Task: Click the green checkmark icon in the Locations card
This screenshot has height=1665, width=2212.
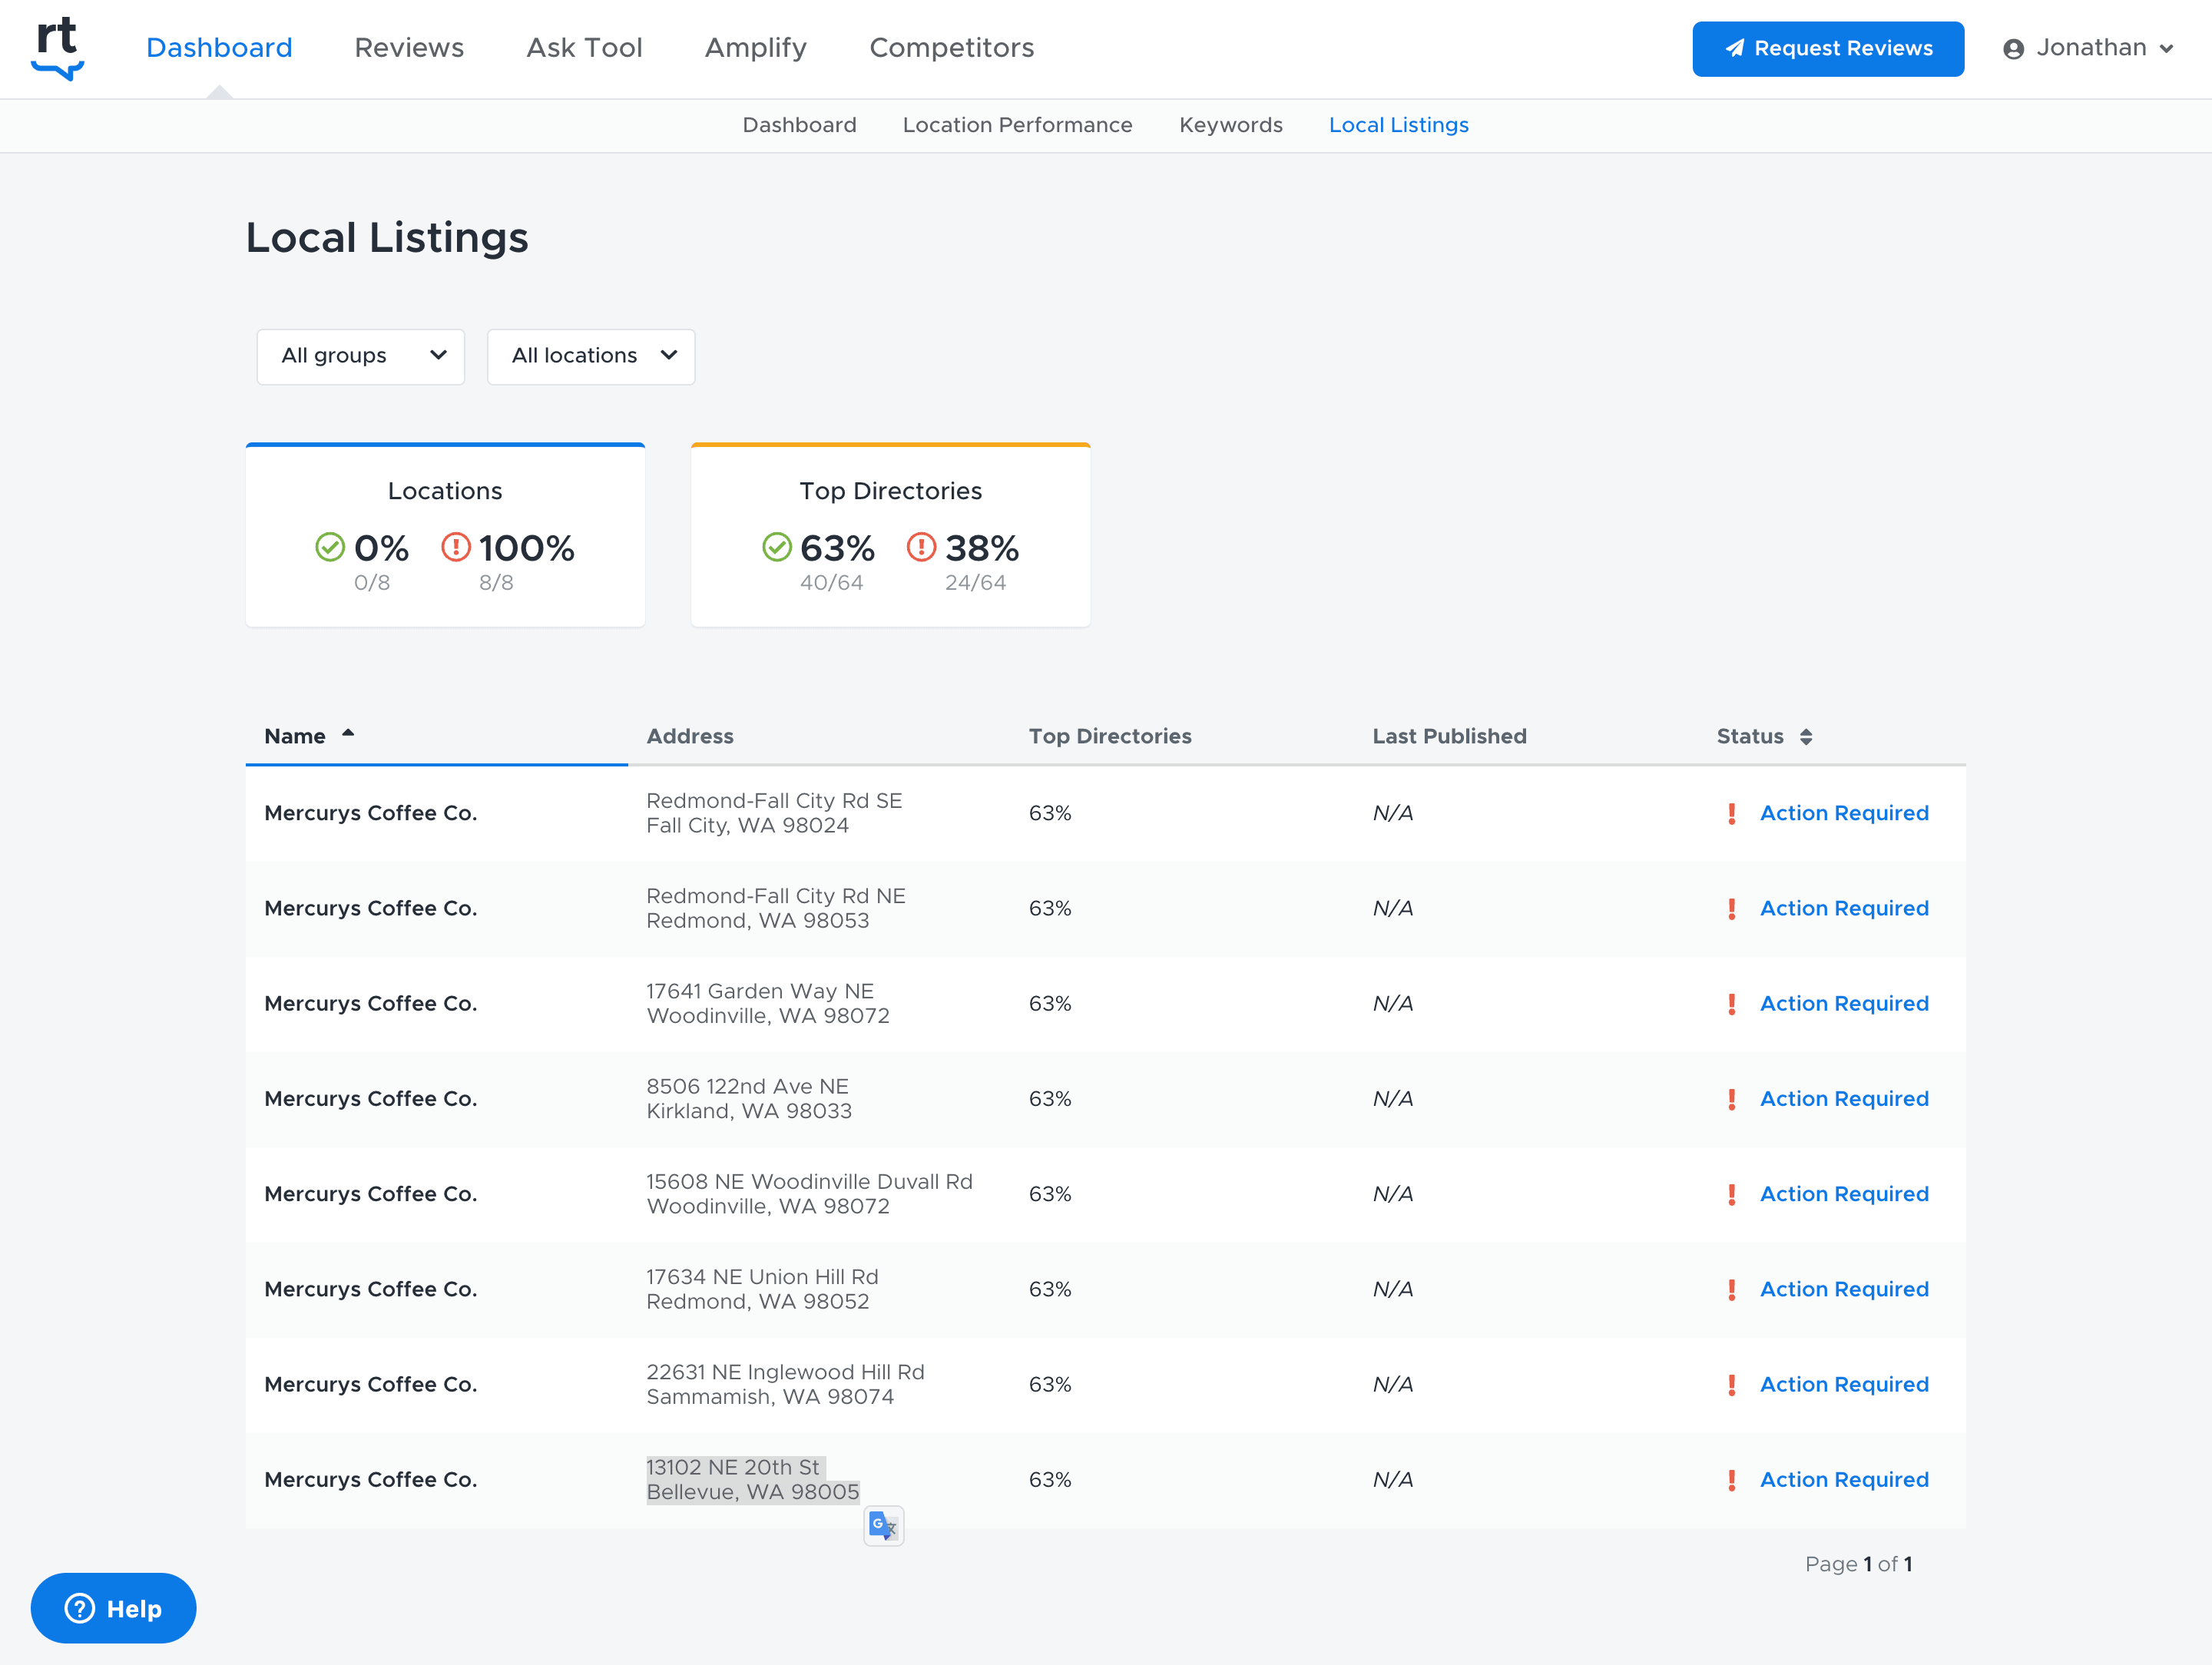Action: tap(330, 547)
